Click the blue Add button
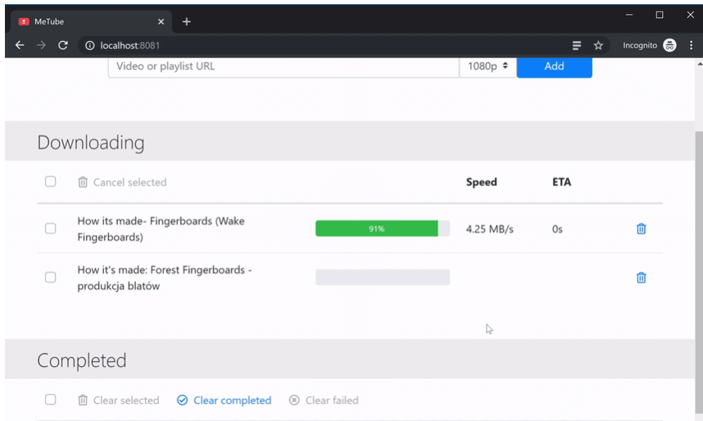This screenshot has height=421, width=703. click(554, 66)
